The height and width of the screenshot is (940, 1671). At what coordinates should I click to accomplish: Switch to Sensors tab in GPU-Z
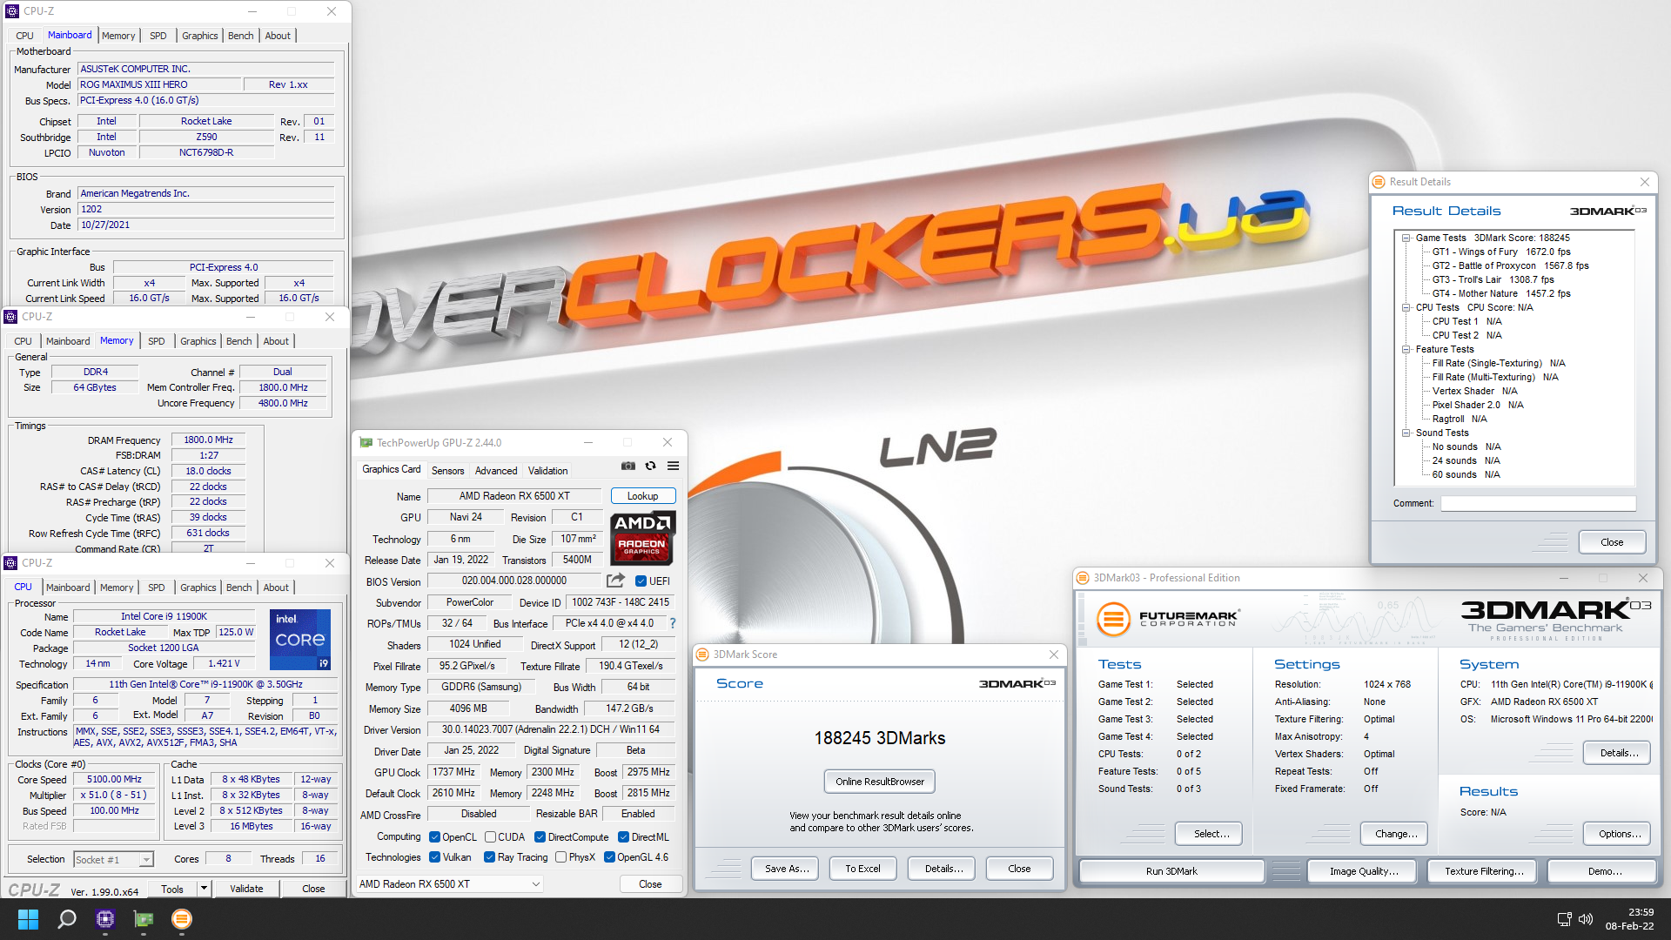[447, 471]
